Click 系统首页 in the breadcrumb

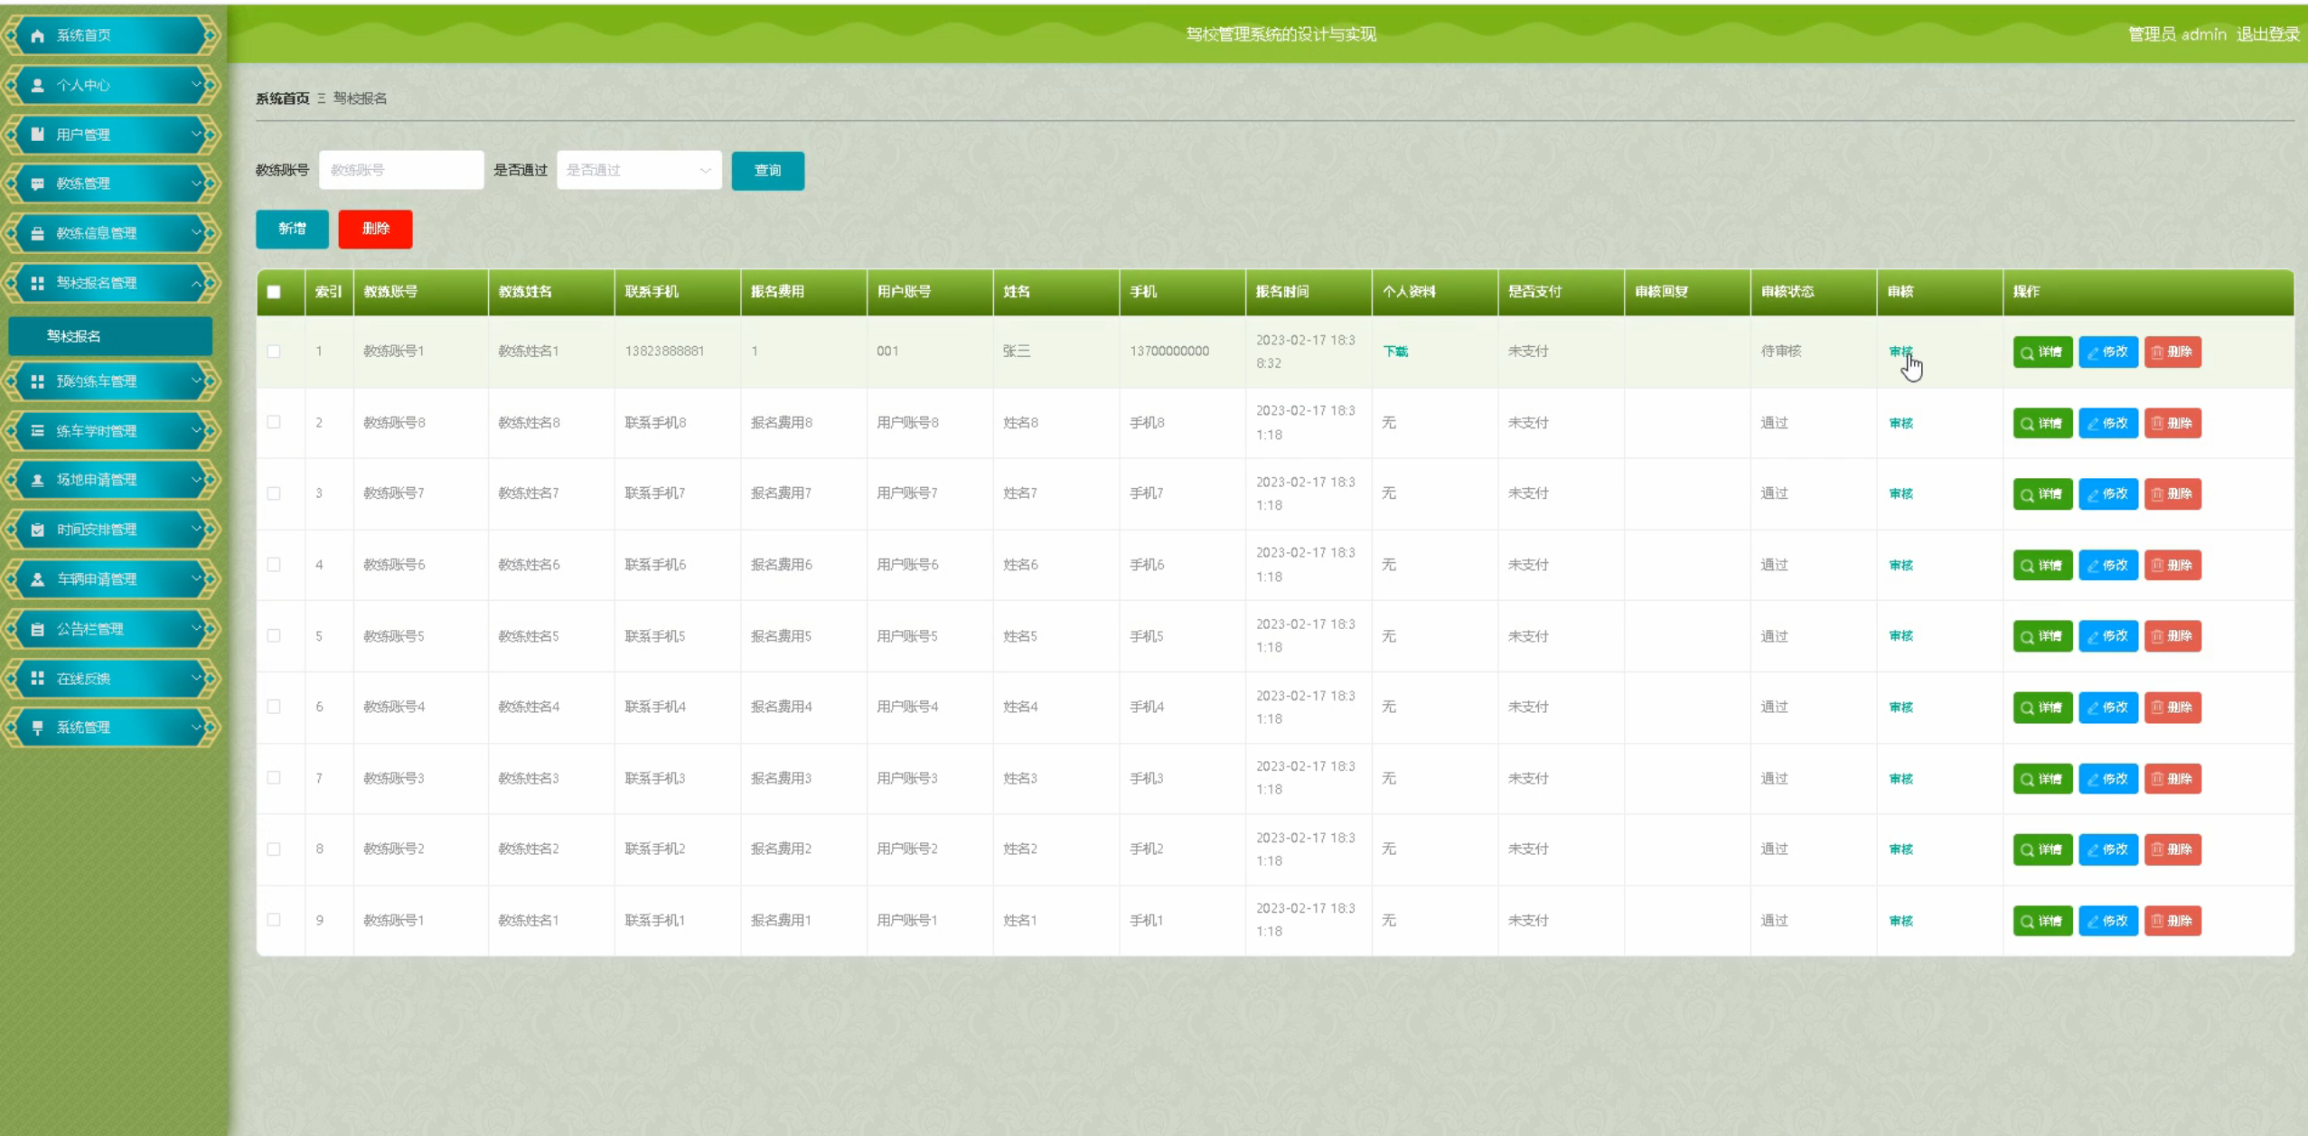pos(282,99)
